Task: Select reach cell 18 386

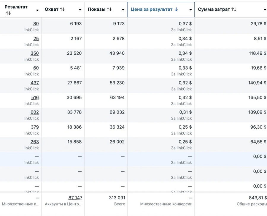Action: tap(74, 127)
